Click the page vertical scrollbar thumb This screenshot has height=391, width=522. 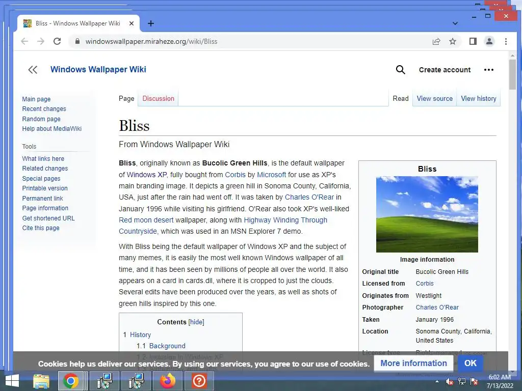click(512, 74)
